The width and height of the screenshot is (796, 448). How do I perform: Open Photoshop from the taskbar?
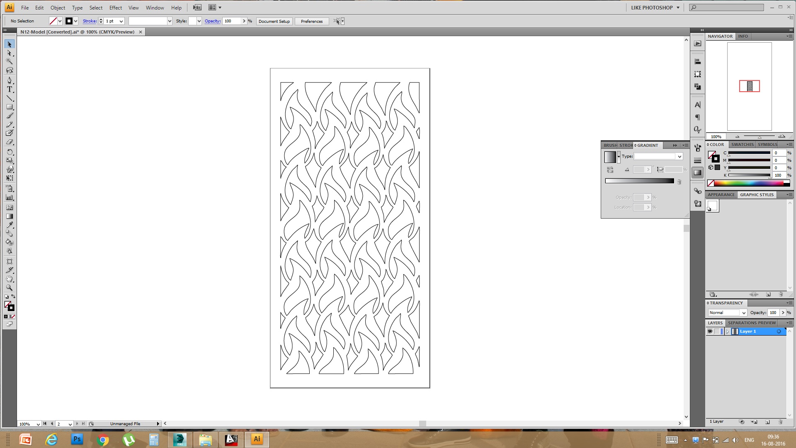(x=77, y=439)
